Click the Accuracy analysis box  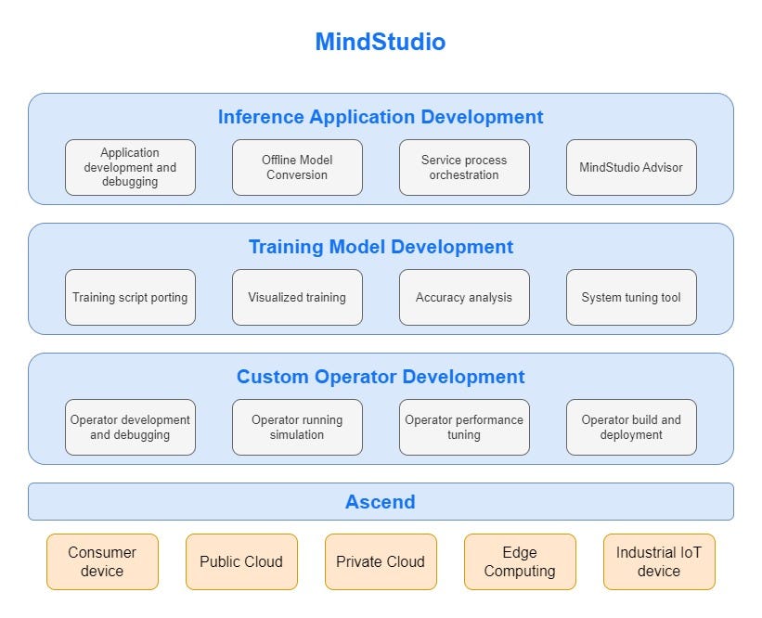click(x=465, y=297)
